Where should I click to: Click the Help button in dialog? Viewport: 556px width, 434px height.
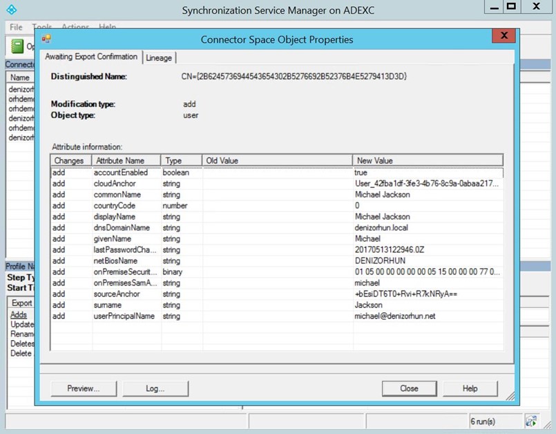[x=470, y=388]
